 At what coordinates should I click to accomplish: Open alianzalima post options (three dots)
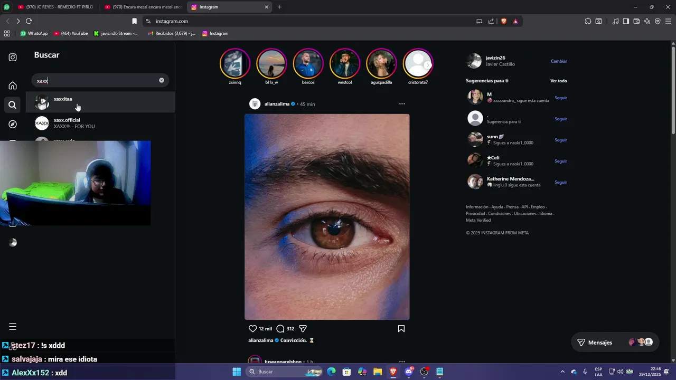click(x=402, y=104)
